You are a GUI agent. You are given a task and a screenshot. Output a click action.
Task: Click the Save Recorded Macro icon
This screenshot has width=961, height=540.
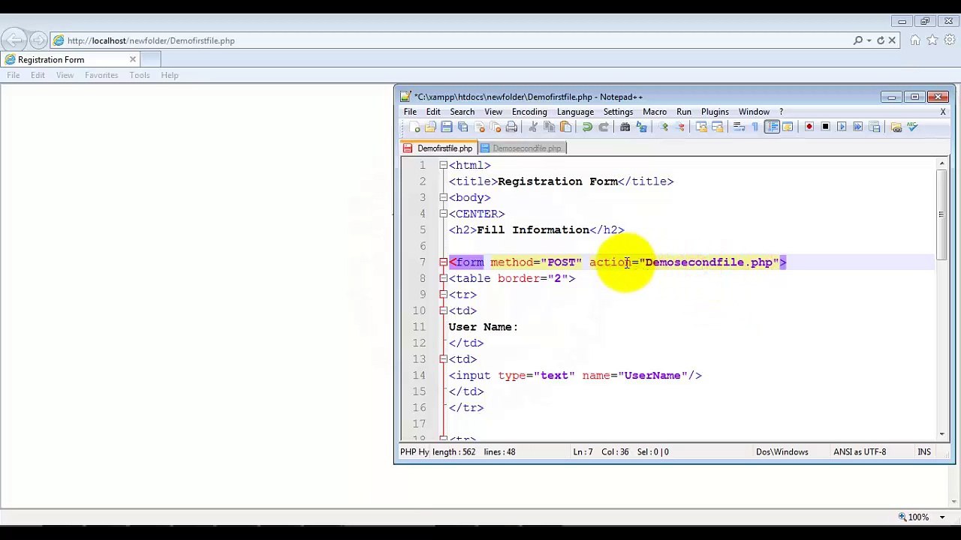[875, 127]
